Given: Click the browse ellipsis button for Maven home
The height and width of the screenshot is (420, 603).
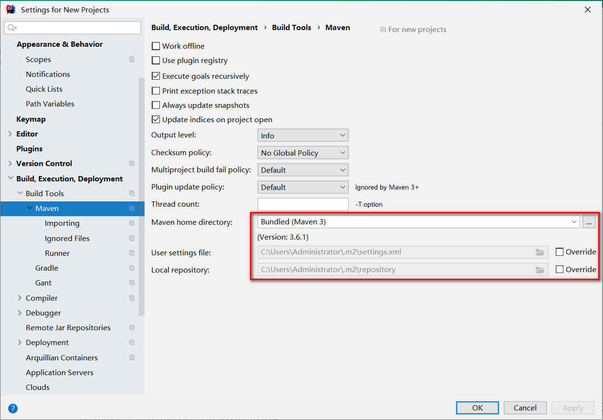Looking at the screenshot, I should point(589,222).
